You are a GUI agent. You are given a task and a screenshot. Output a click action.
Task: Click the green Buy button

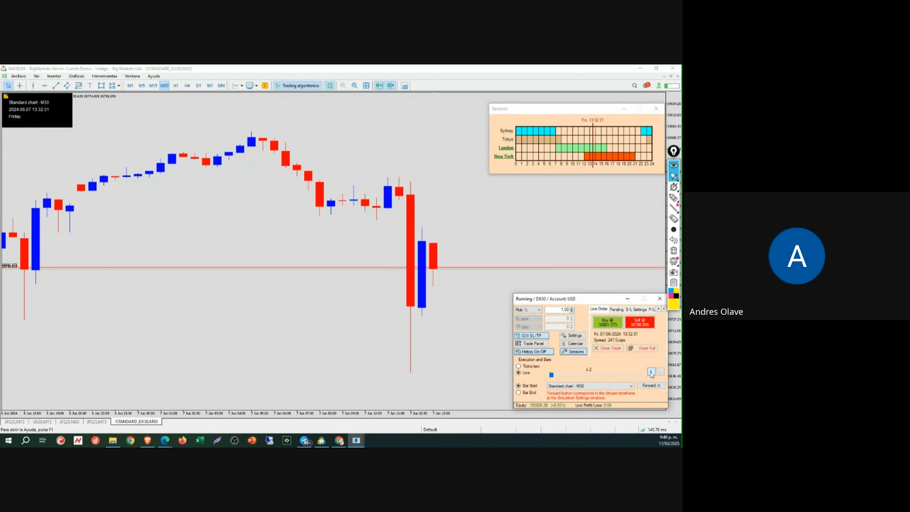[608, 322]
